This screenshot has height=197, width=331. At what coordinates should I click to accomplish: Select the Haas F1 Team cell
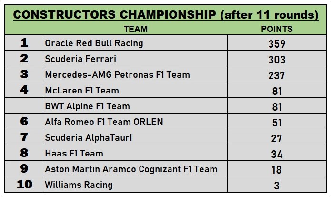point(74,153)
